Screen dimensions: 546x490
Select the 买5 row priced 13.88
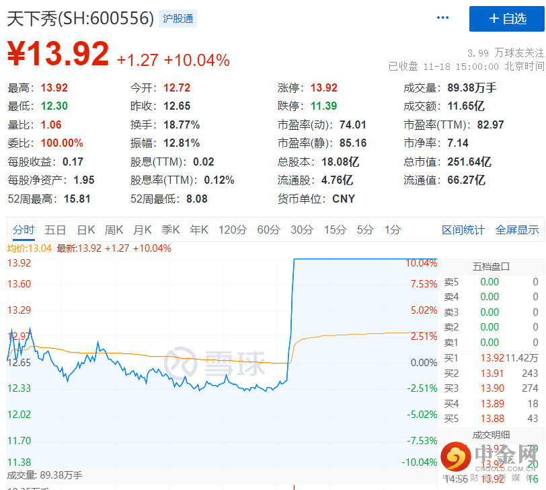[491, 419]
